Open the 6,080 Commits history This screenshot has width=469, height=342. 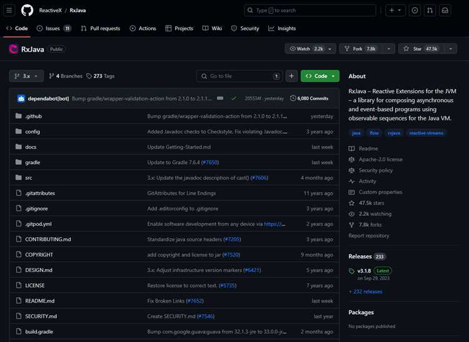coord(310,98)
